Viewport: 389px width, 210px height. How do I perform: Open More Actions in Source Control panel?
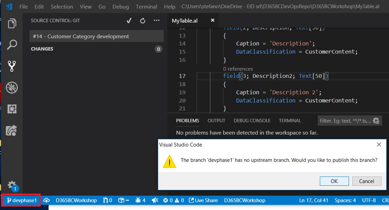(x=156, y=20)
